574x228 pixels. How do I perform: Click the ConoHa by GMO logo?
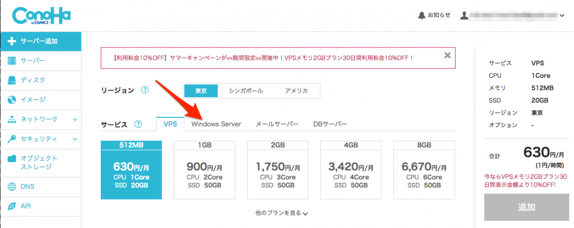click(x=41, y=16)
